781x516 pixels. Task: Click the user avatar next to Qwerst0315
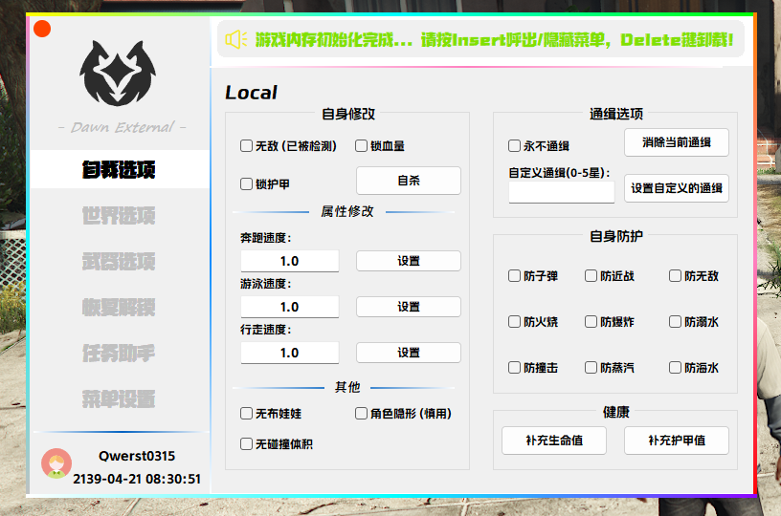pos(56,463)
